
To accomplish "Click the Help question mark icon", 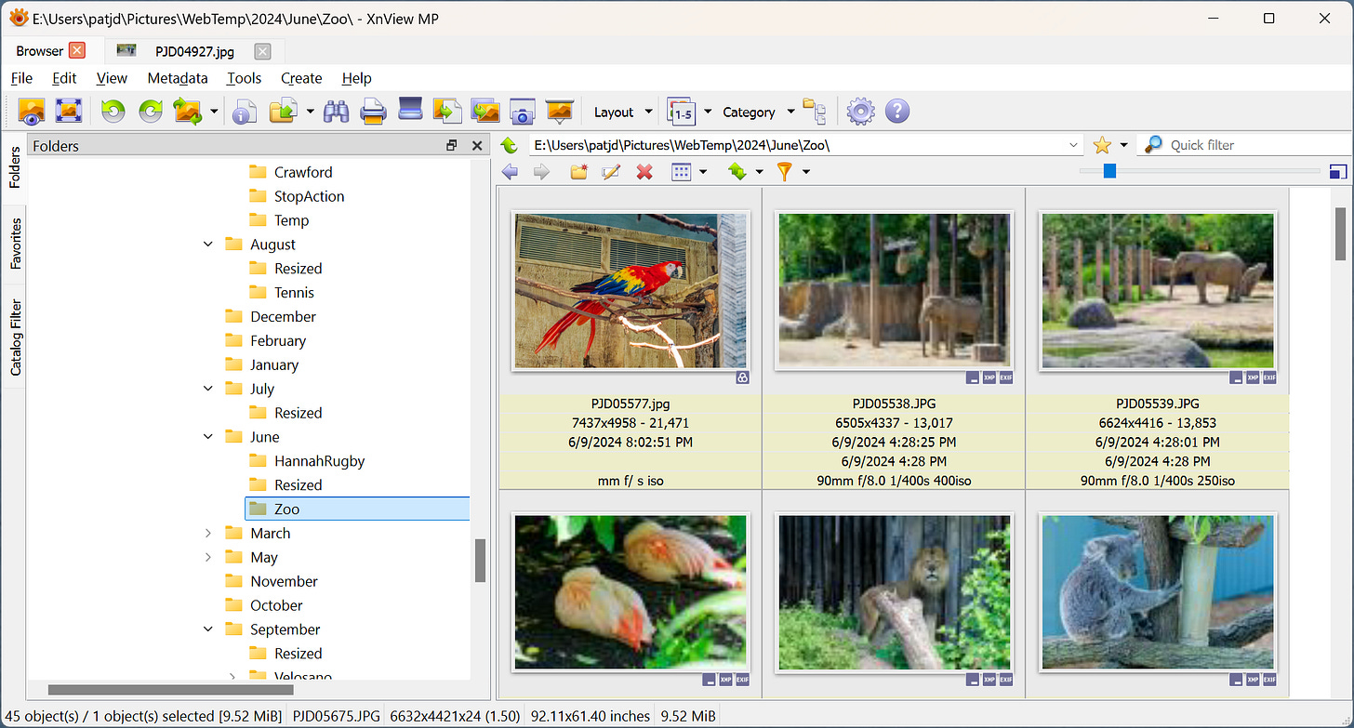I will (896, 112).
